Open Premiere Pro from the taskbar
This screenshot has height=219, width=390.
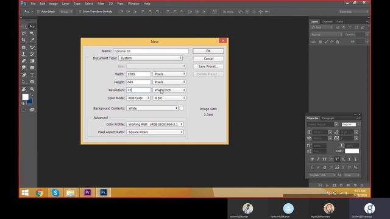(87, 193)
